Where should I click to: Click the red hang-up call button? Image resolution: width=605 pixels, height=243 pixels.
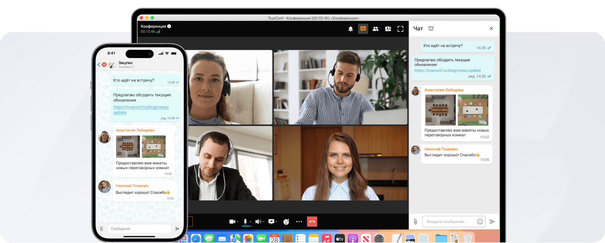coord(312,222)
